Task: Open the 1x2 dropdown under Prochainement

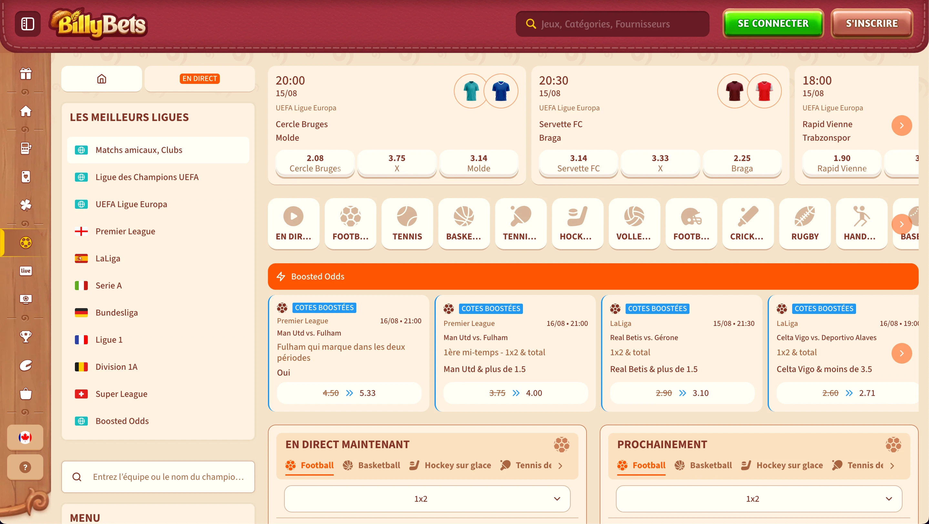Action: [759, 499]
